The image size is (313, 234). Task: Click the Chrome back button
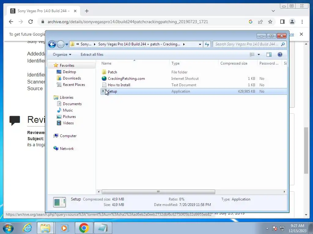point(11,22)
